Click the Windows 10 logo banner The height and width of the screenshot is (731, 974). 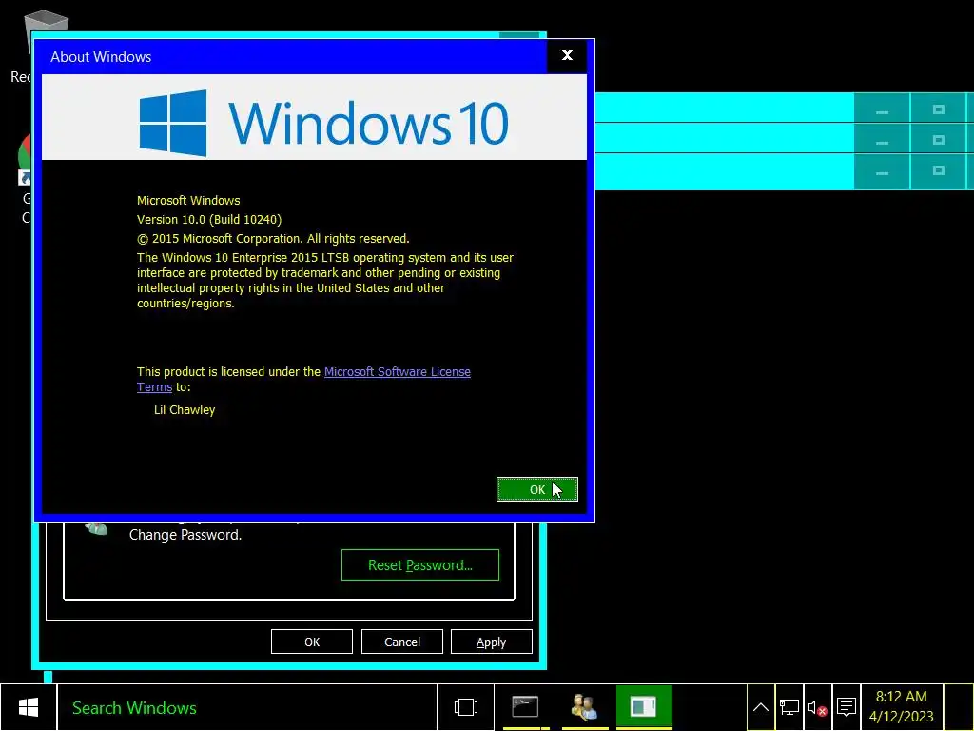click(x=314, y=117)
